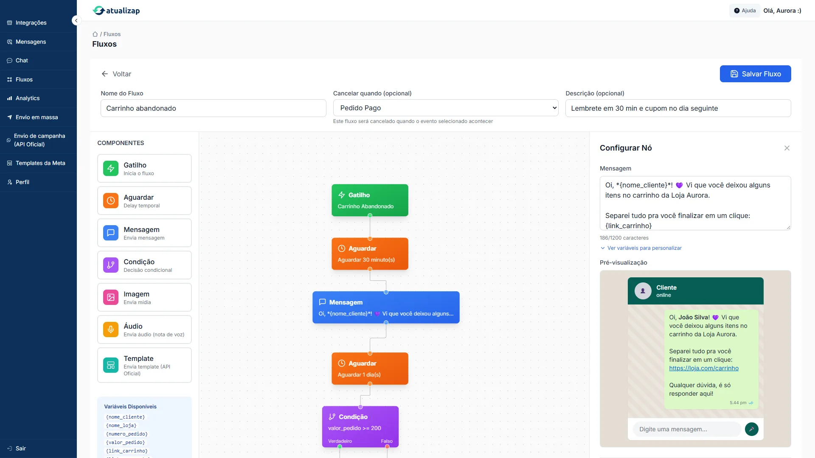This screenshot has width=815, height=458.
Task: Click the Nome do Fluxo input field
Action: point(213,108)
